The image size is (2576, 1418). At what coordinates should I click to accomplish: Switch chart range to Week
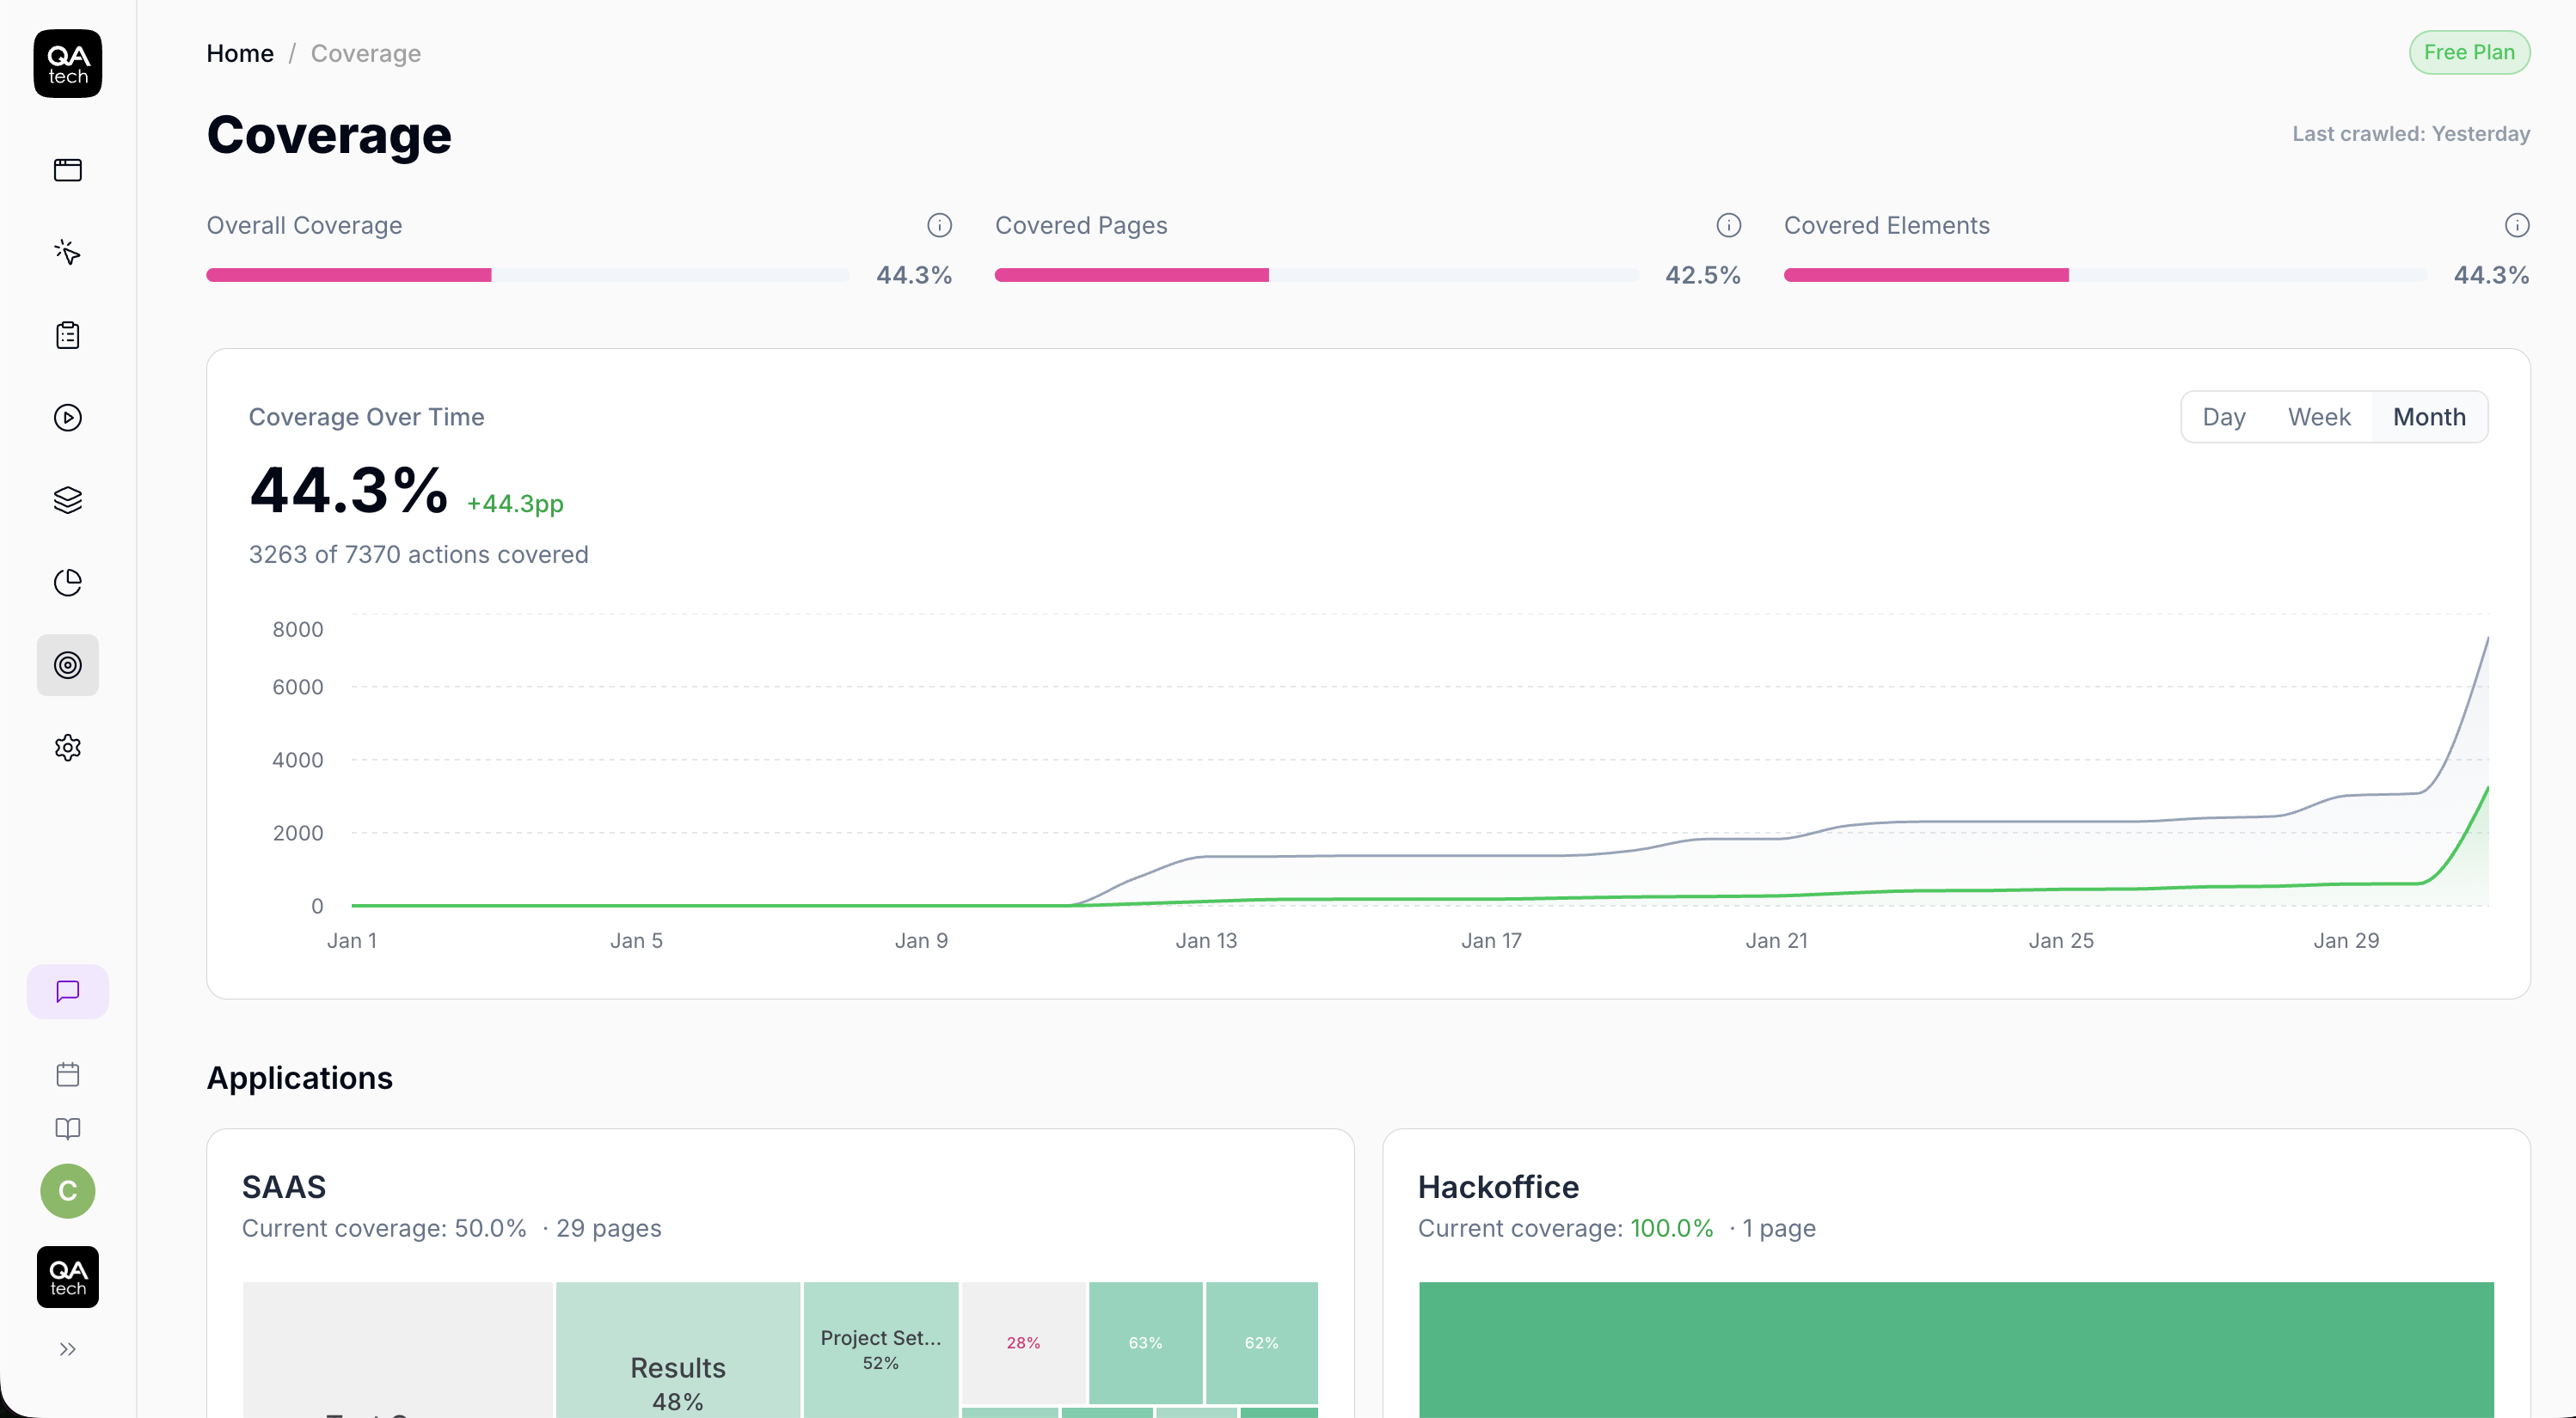pos(2318,417)
